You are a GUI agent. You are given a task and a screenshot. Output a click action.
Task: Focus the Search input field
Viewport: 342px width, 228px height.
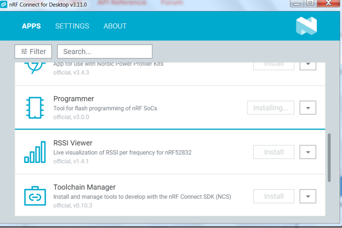pos(107,52)
